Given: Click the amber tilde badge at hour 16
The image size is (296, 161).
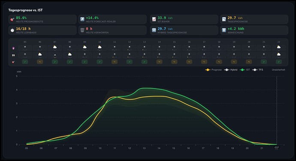Looking at the screenshot, I should pyautogui.click(x=189, y=62).
